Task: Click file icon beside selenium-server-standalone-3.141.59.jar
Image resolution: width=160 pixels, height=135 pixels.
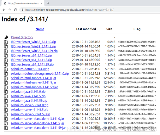Action: (x=6, y=128)
